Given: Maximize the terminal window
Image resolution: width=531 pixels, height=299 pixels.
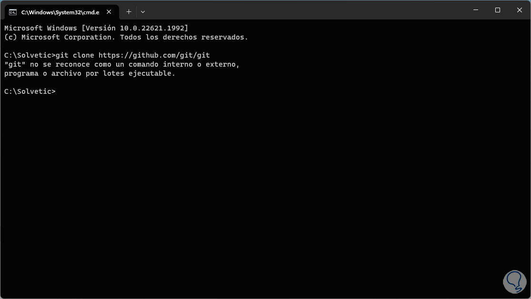Looking at the screenshot, I should pyautogui.click(x=497, y=10).
